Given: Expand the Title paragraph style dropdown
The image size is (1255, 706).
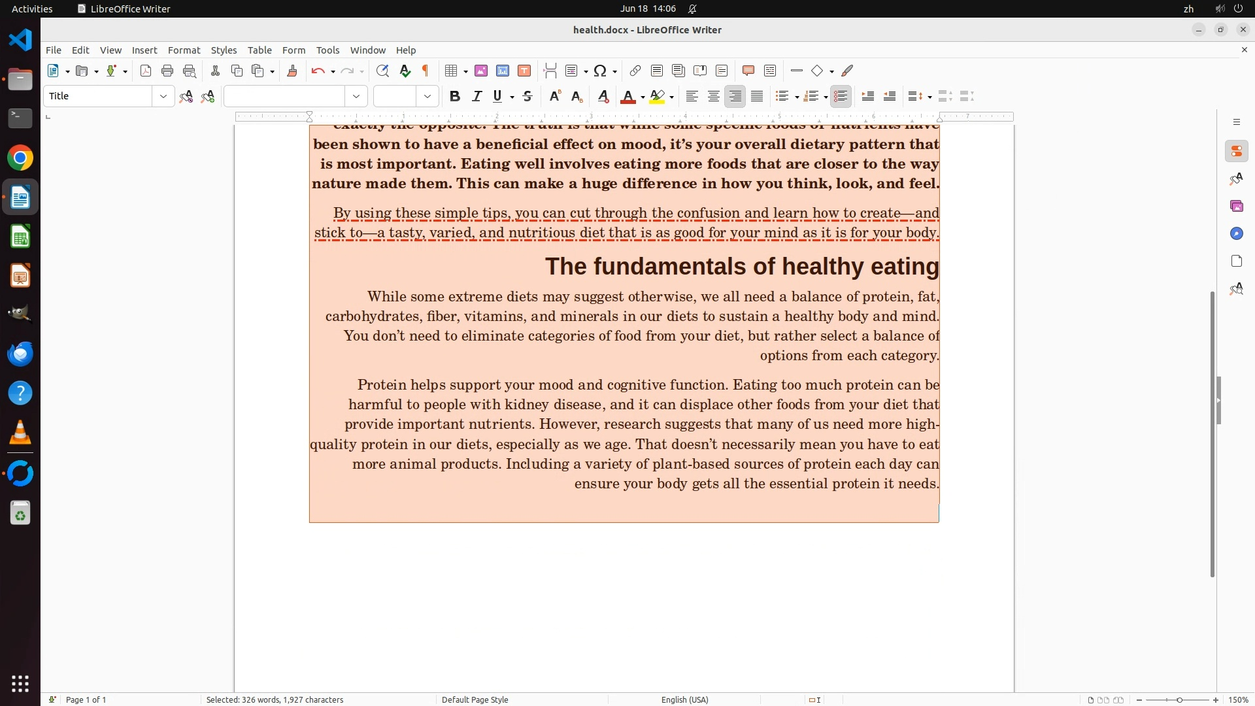Looking at the screenshot, I should tap(163, 97).
